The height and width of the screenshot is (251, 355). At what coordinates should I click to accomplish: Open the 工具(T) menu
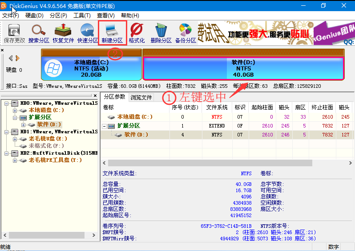82,16
